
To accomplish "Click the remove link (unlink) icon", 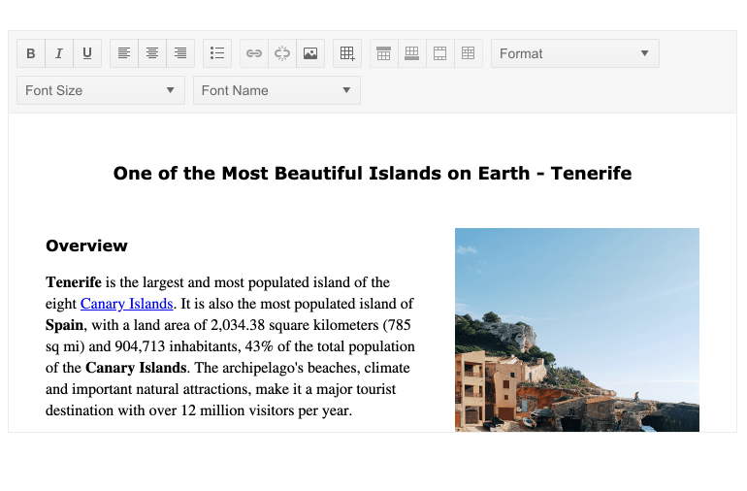I will (282, 53).
